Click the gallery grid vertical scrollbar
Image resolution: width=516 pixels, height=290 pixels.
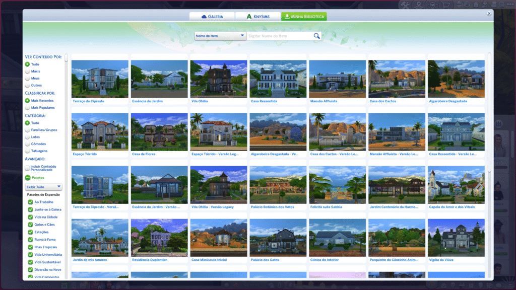click(x=489, y=112)
